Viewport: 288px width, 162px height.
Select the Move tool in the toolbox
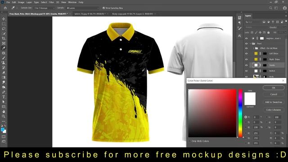click(4, 19)
